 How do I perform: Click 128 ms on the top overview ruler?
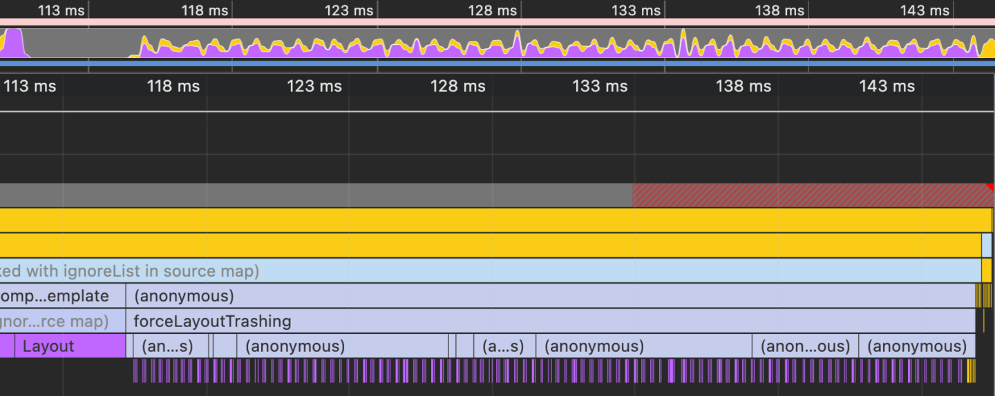[x=492, y=10]
